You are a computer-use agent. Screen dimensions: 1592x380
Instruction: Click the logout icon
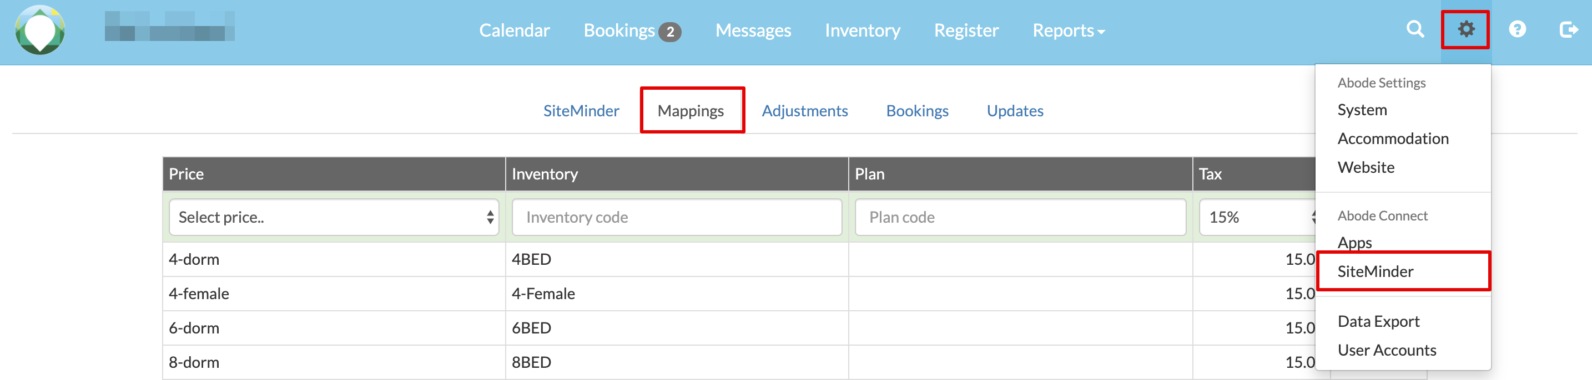1569,29
